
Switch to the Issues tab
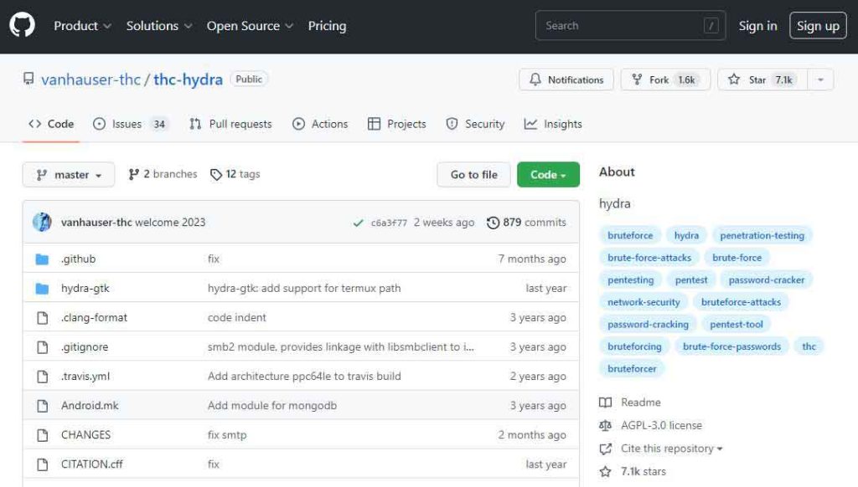(x=129, y=124)
